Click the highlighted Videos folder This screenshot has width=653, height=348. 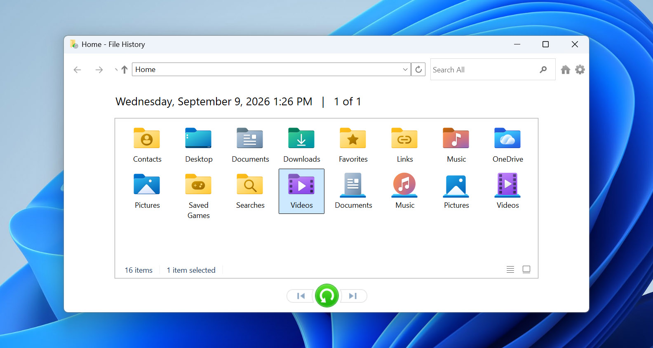pyautogui.click(x=302, y=191)
